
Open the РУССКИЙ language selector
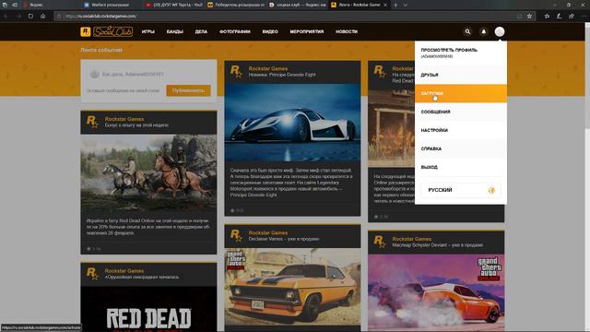pyautogui.click(x=461, y=190)
